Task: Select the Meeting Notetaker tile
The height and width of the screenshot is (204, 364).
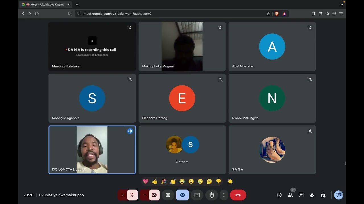Action: pyautogui.click(x=92, y=46)
